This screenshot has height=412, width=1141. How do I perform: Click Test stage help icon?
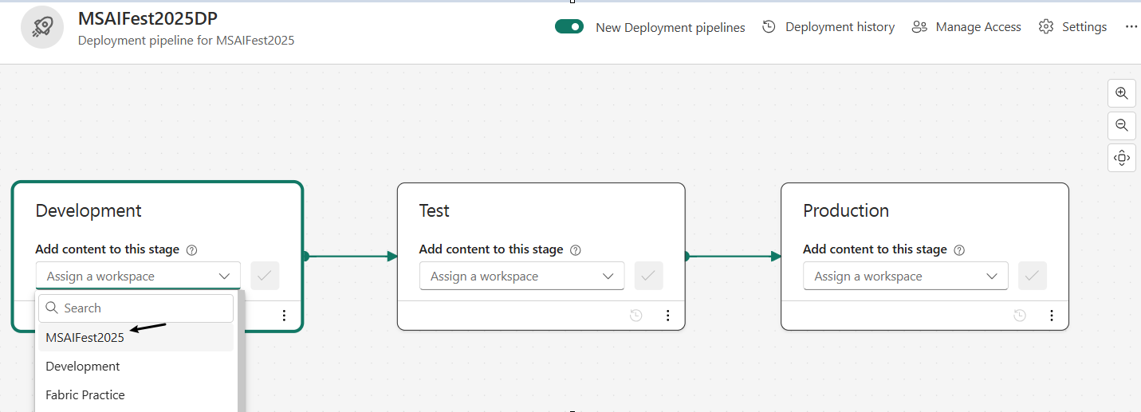point(576,250)
